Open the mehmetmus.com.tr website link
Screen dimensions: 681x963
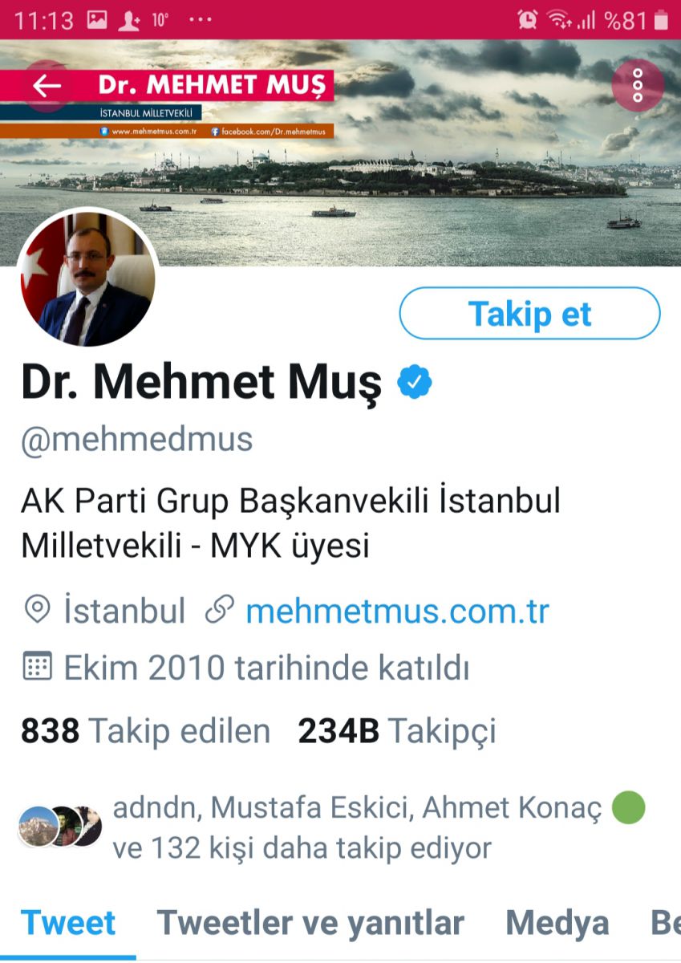tap(397, 612)
